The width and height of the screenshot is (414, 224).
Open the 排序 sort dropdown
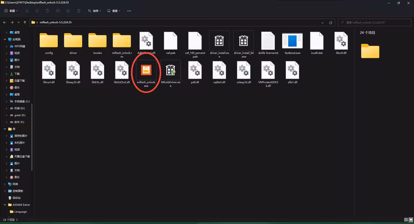coord(94,11)
